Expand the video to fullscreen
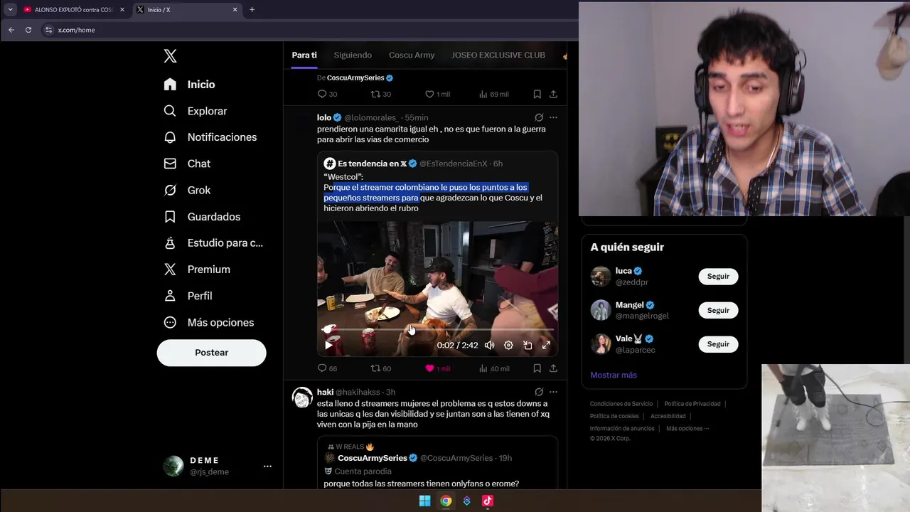 546,345
